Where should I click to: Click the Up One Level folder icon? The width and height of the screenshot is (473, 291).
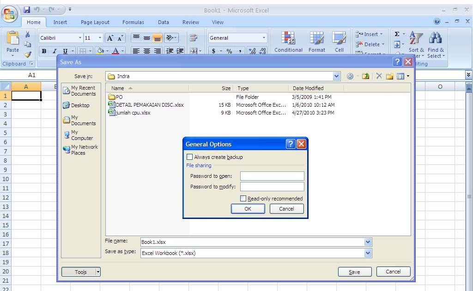(x=366, y=76)
